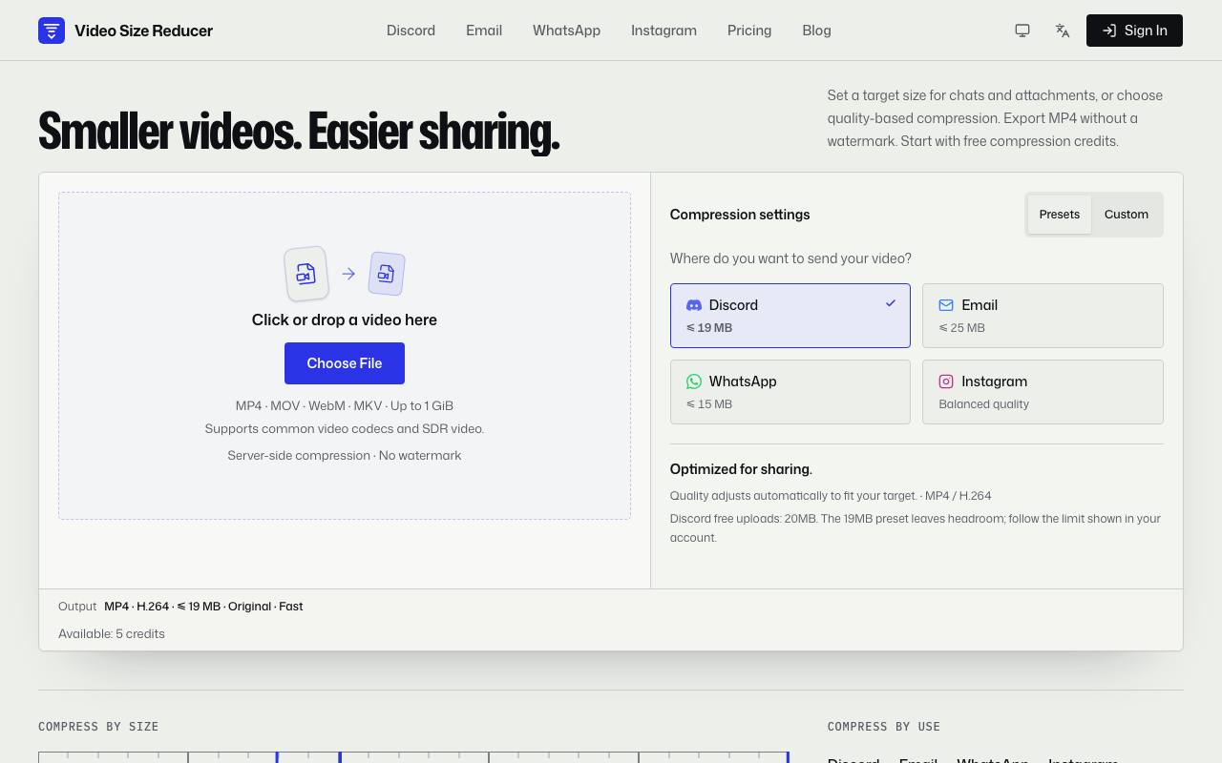The height and width of the screenshot is (763, 1222).
Task: Open Discord in the top navigation
Action: pos(411,31)
